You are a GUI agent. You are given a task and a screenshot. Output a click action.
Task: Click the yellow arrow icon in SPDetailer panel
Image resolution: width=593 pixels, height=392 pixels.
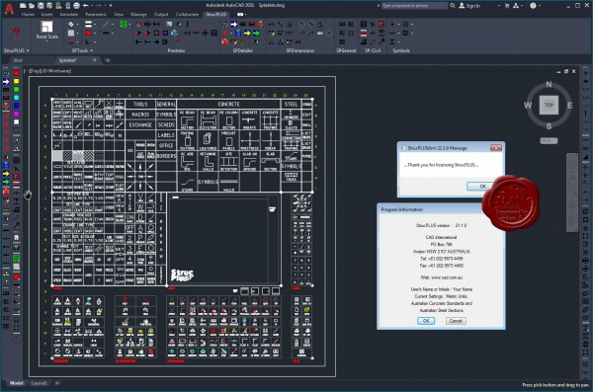[247, 34]
